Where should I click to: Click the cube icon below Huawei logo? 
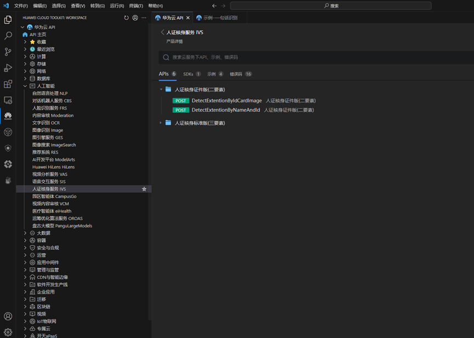coord(8,132)
